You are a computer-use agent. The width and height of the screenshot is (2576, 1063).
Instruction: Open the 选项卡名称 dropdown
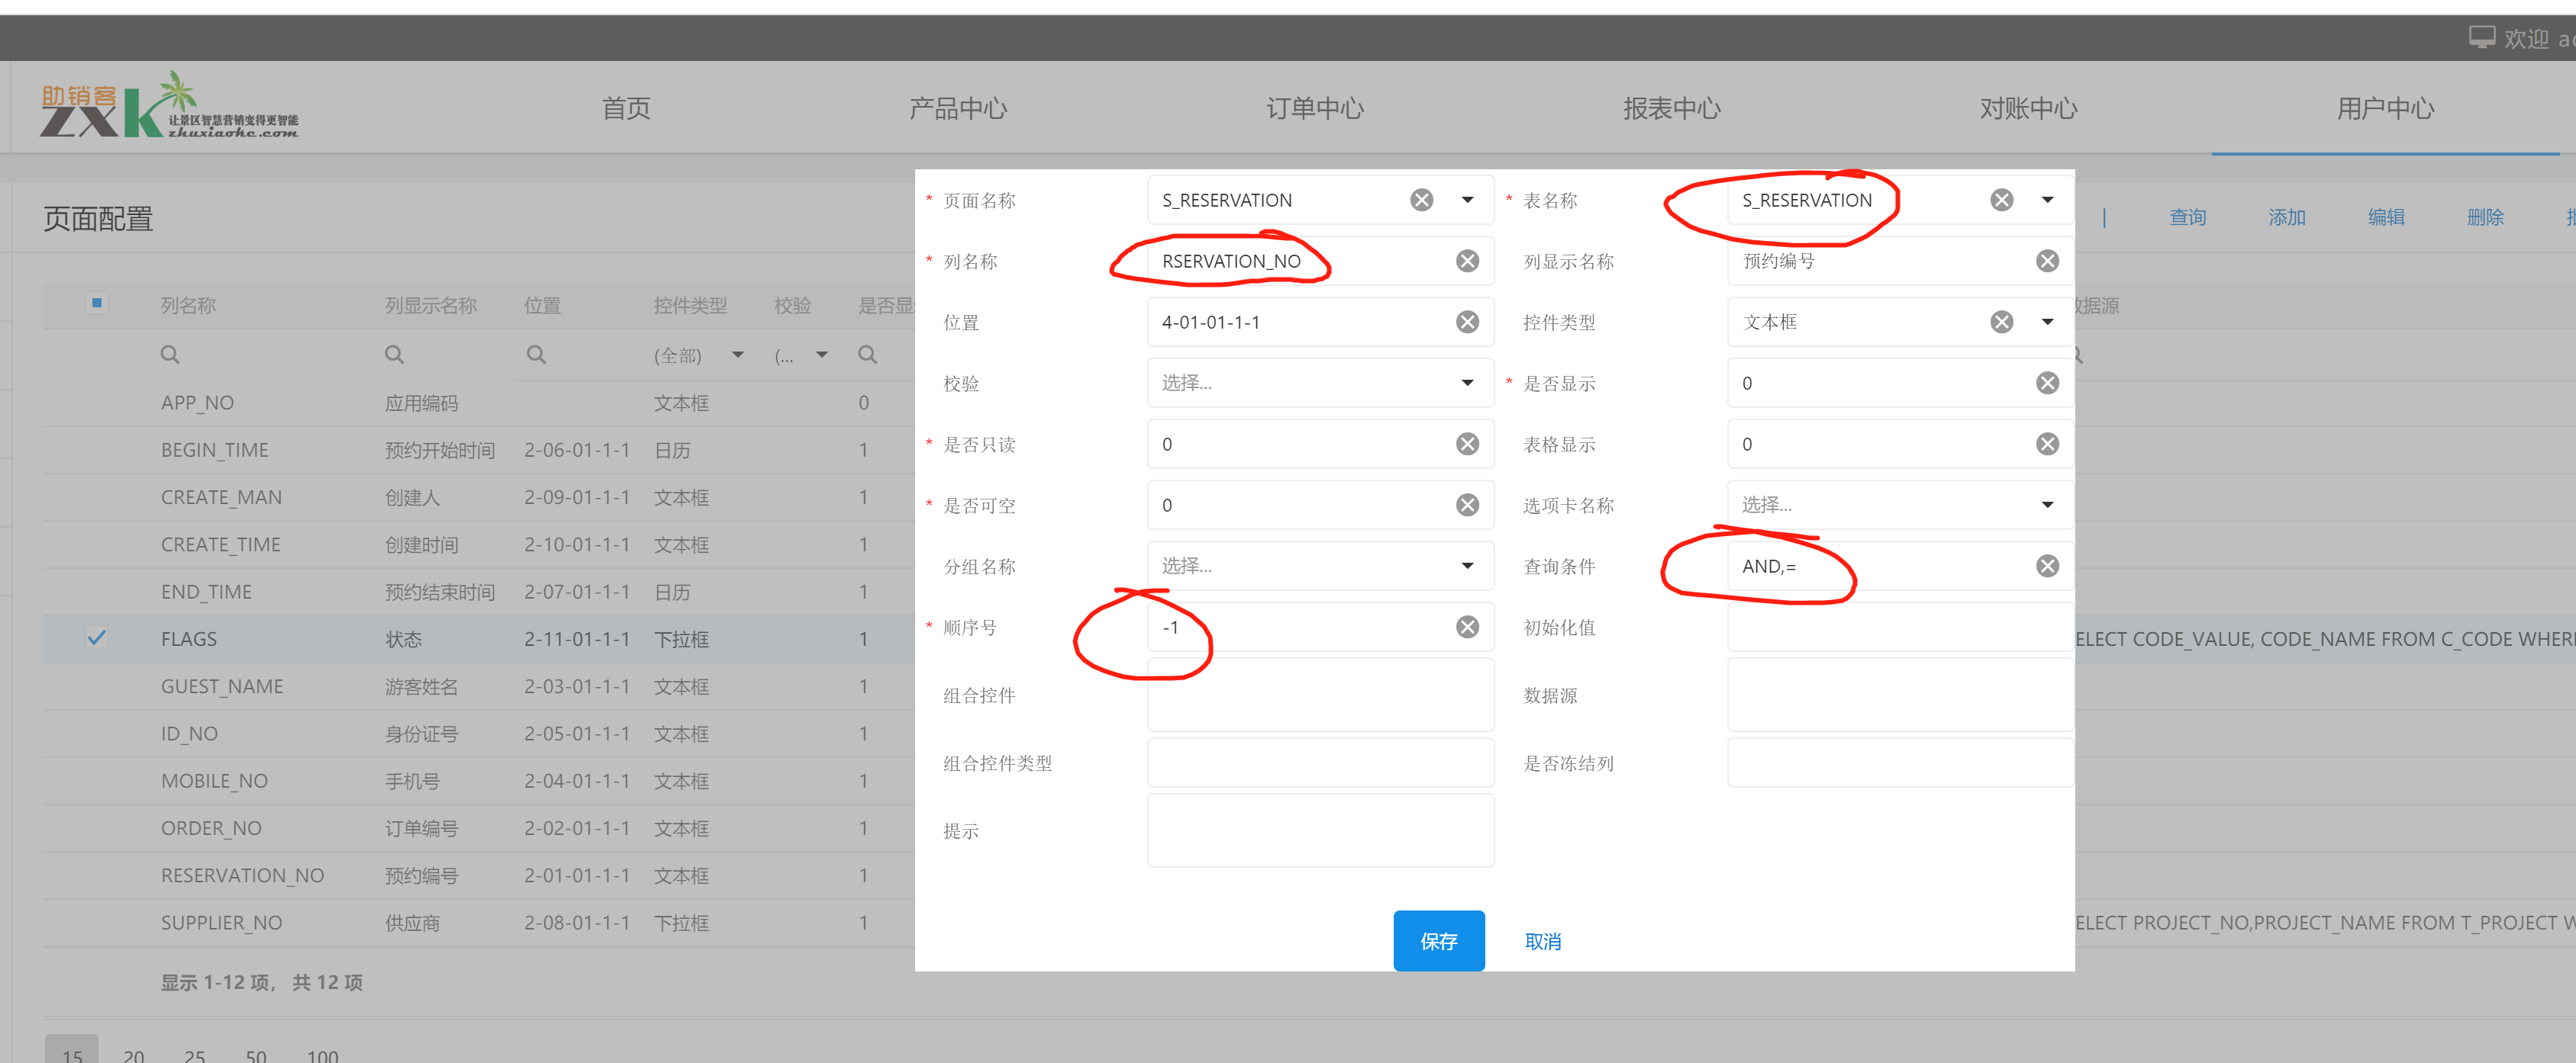click(2046, 505)
